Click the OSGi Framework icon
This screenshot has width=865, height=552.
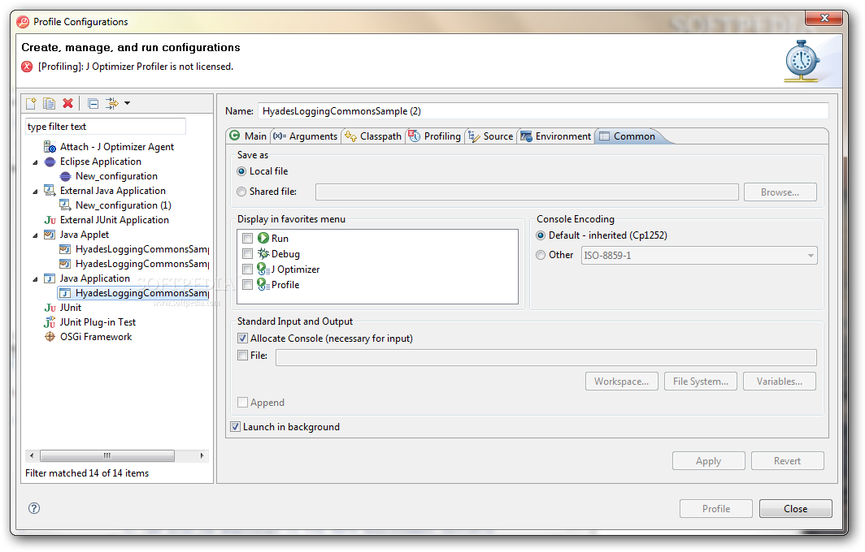tap(50, 337)
